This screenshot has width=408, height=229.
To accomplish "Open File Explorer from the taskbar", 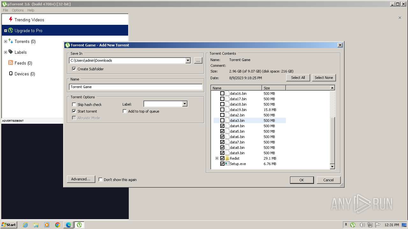I will [36, 225].
